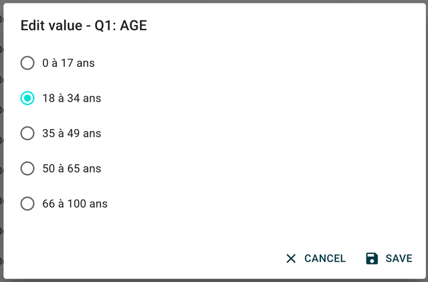Select the middle age range radio option
This screenshot has height=282, width=428.
coord(27,134)
